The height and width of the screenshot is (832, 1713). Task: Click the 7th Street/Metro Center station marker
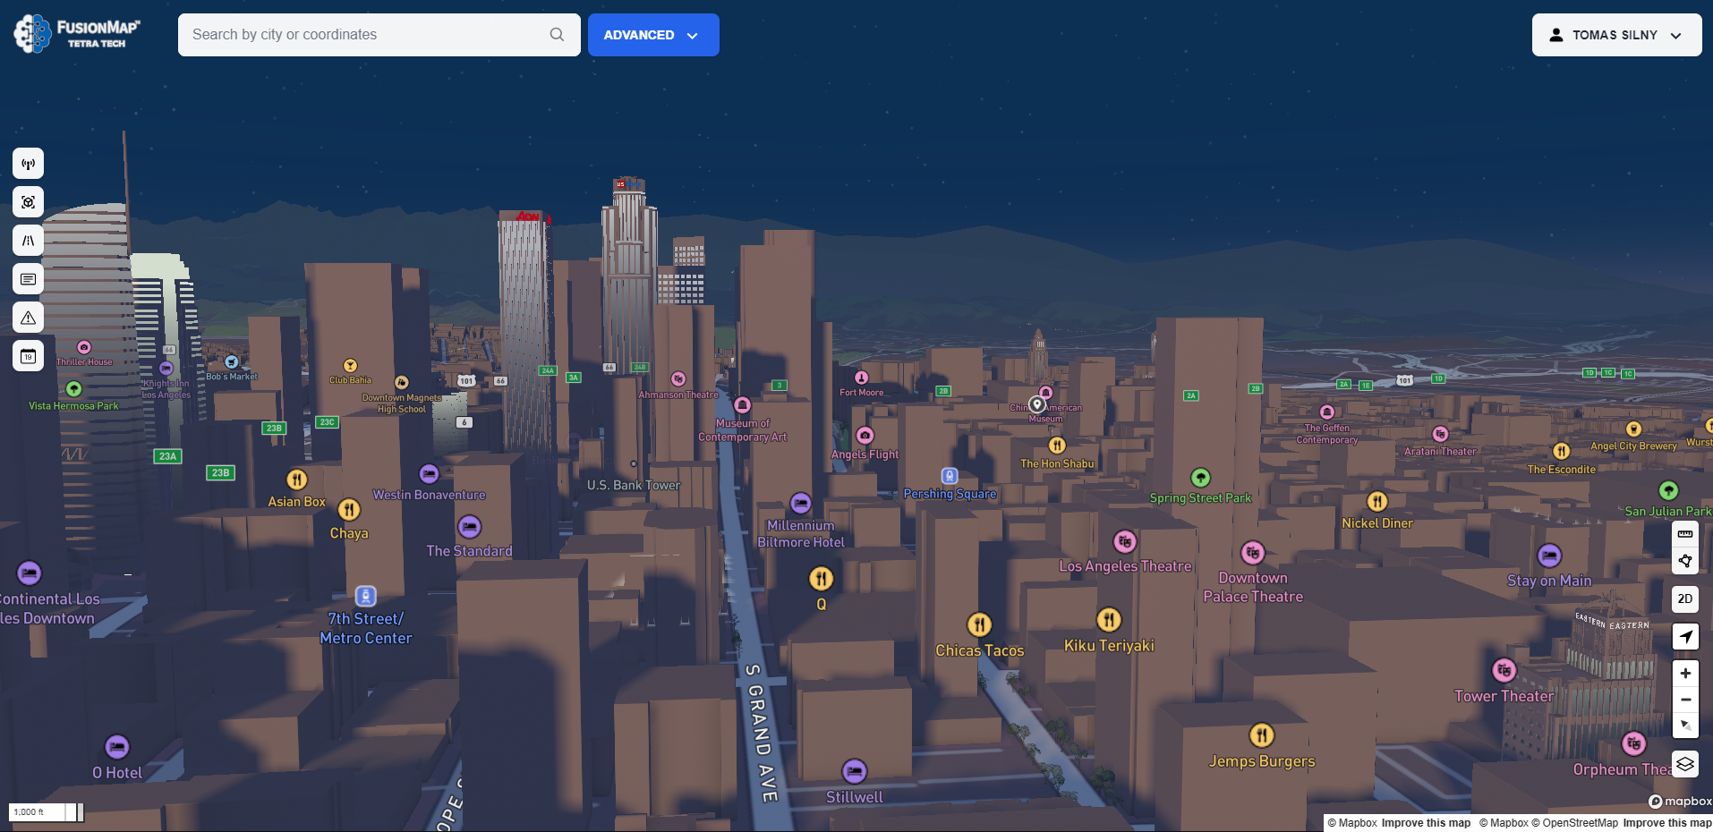365,596
